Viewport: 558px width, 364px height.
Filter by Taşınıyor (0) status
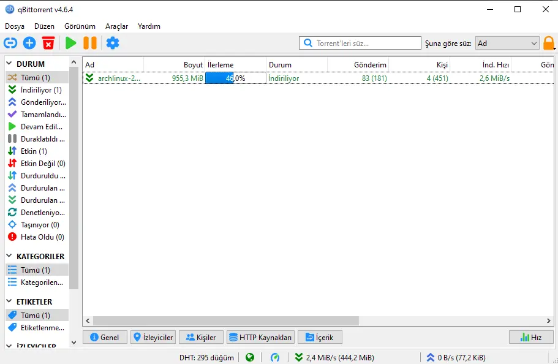point(37,225)
